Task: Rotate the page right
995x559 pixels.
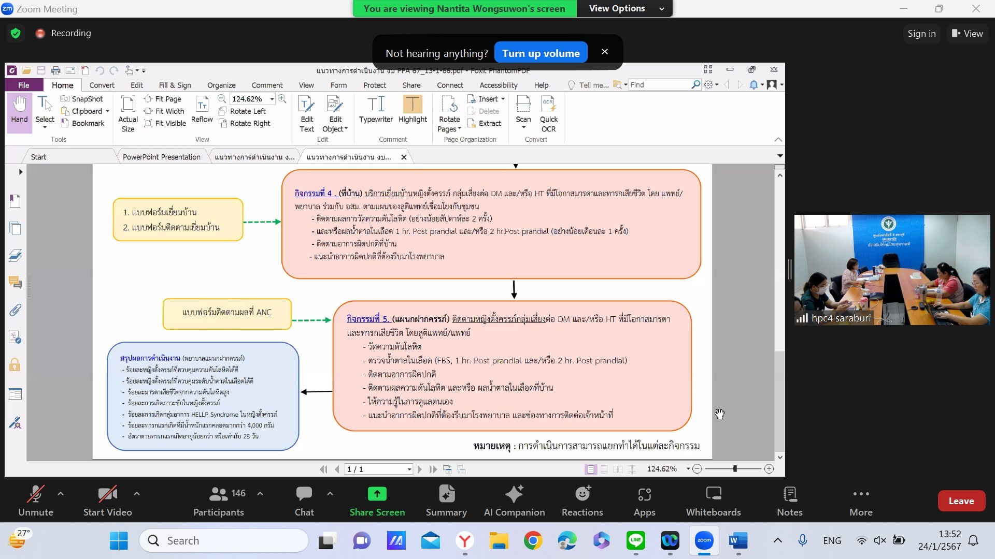Action: [245, 123]
